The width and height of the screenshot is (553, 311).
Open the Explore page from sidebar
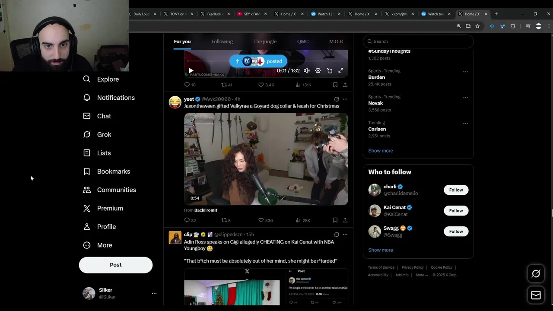(101, 79)
